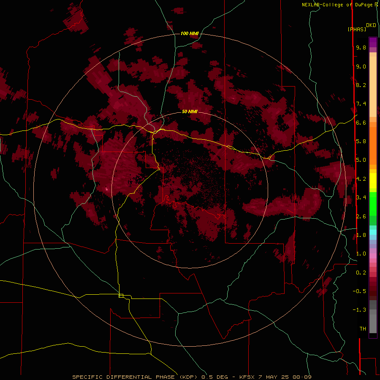Click the 1.8 value on the color scale
Viewport: 380px width, 380px height.
361,235
